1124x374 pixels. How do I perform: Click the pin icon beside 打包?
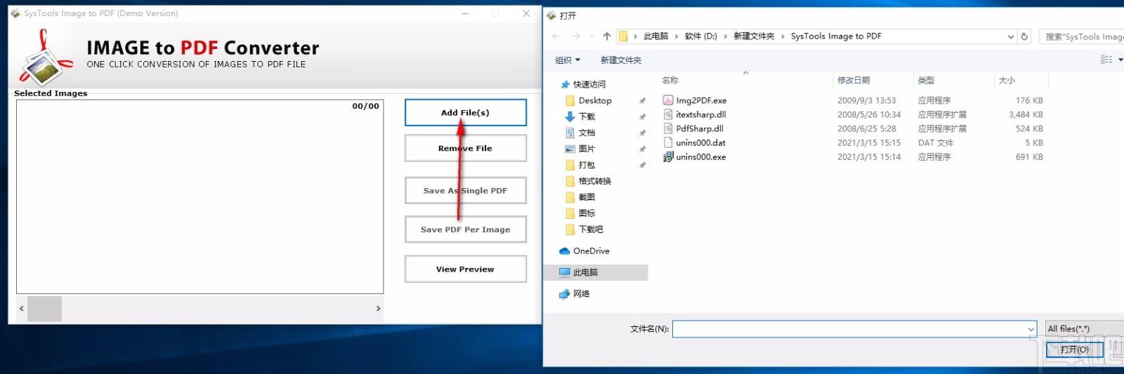(x=642, y=166)
